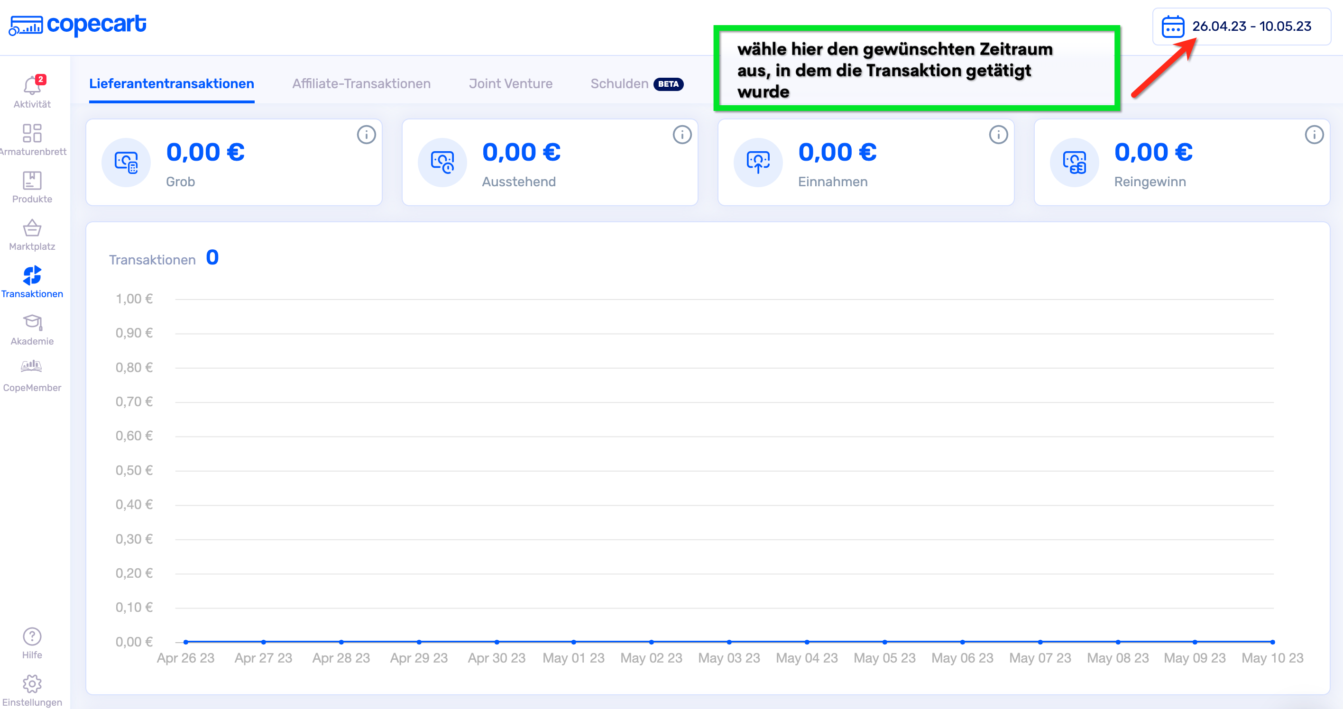The image size is (1343, 709).
Task: Switch to Affiliate-Transaktionen tab
Action: pyautogui.click(x=361, y=84)
